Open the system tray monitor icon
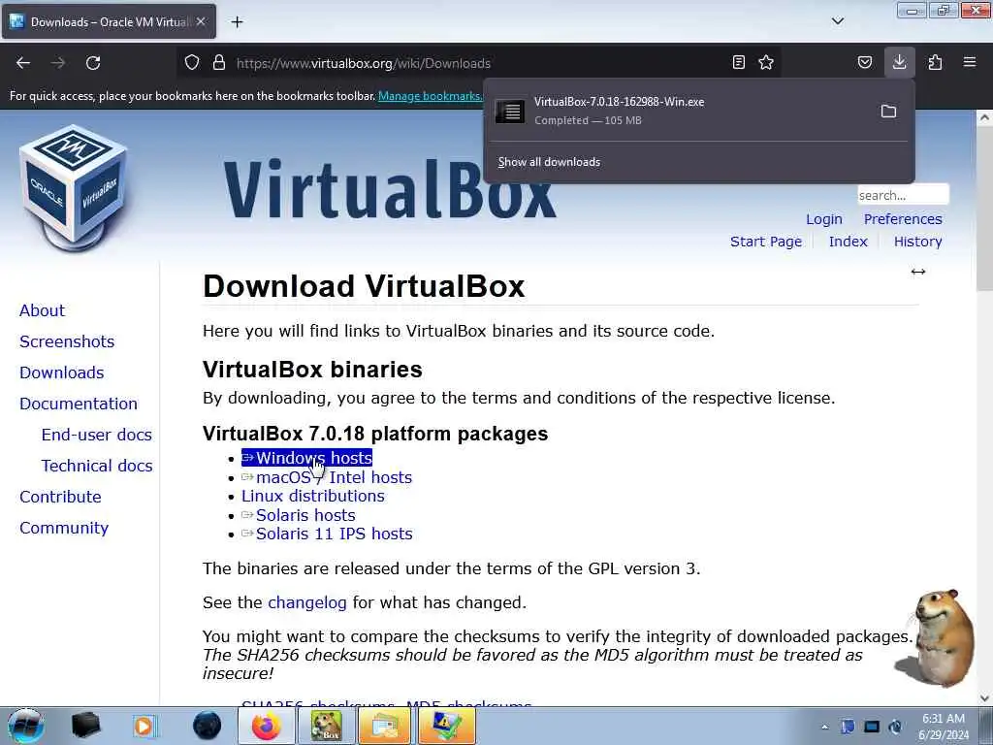Screen dimensions: 993x745 click(x=872, y=727)
